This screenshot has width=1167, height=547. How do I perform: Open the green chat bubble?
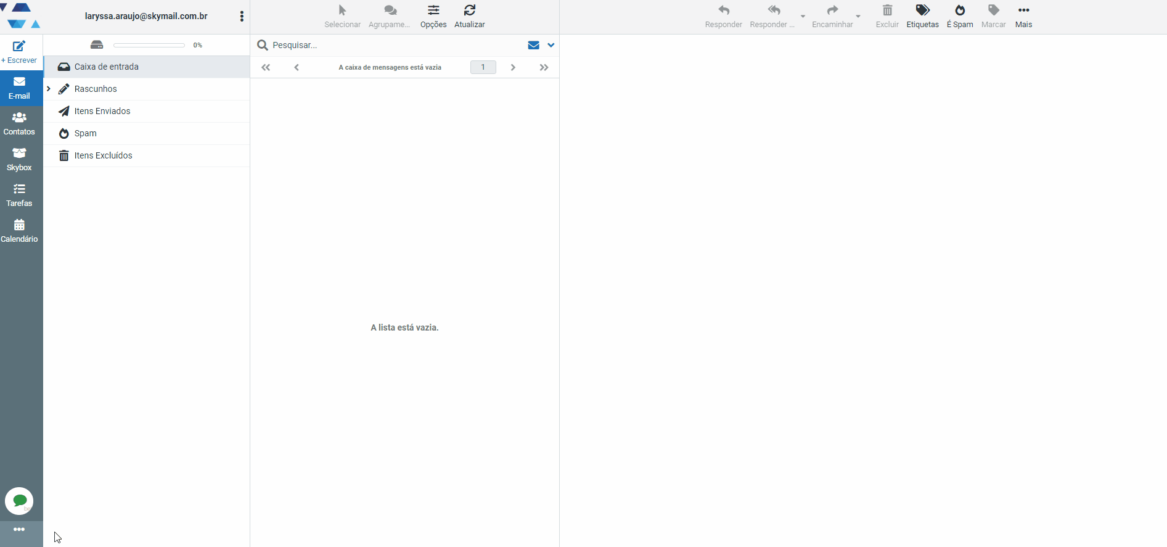(x=19, y=501)
